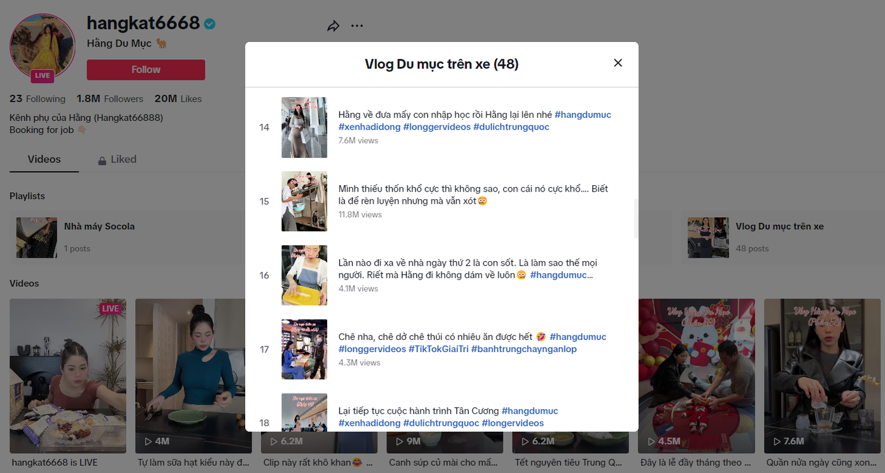
Task: Open video 16 thumbnail in playlist
Action: pos(304,275)
